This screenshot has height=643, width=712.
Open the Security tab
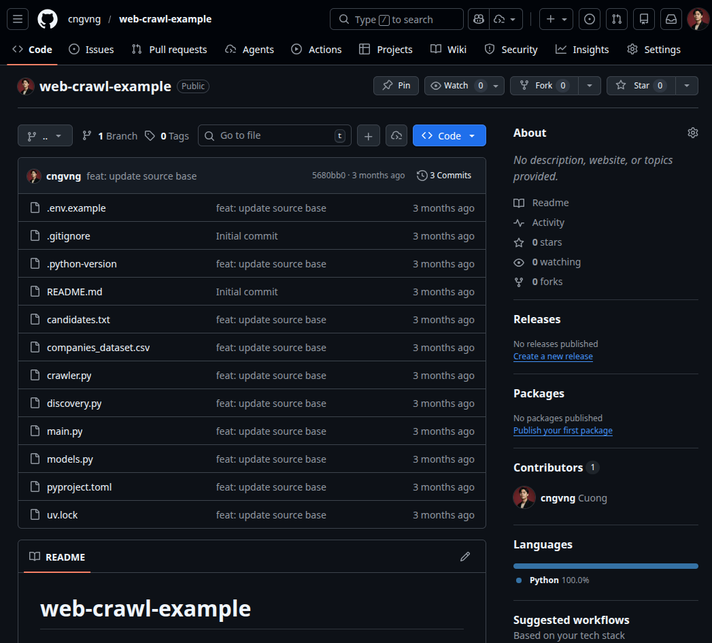(x=511, y=50)
